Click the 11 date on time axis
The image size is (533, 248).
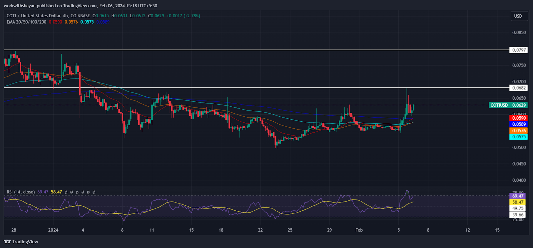152,230
